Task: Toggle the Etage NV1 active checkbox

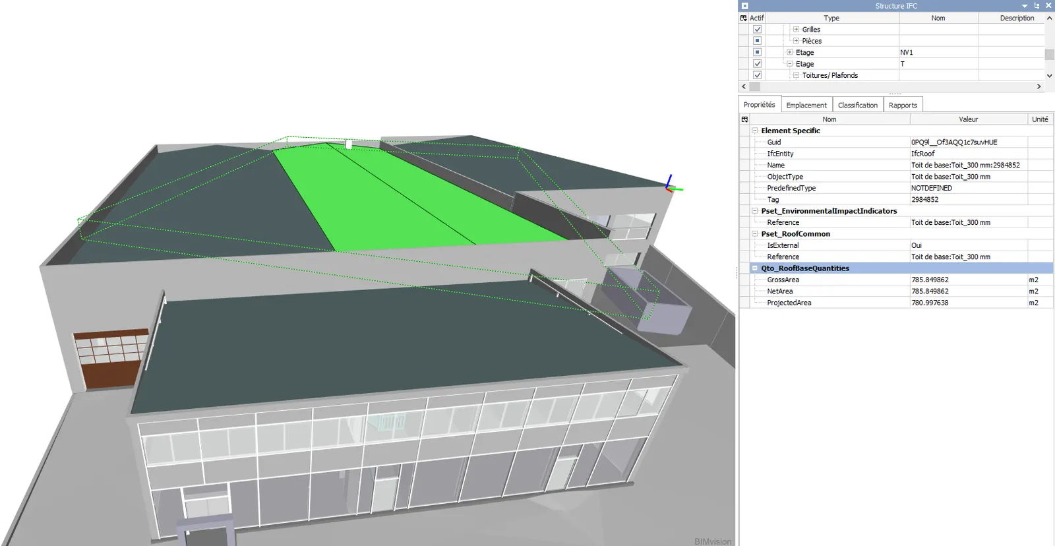Action: pyautogui.click(x=757, y=52)
